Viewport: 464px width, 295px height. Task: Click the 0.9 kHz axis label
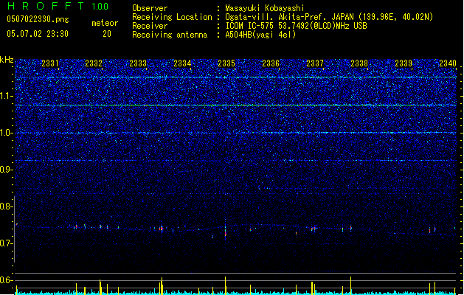pyautogui.click(x=7, y=170)
